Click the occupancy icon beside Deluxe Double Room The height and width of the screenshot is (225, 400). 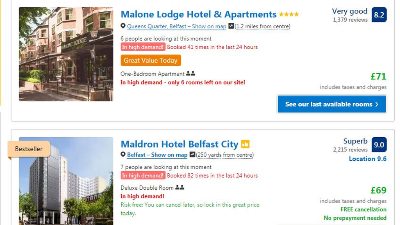tap(180, 188)
